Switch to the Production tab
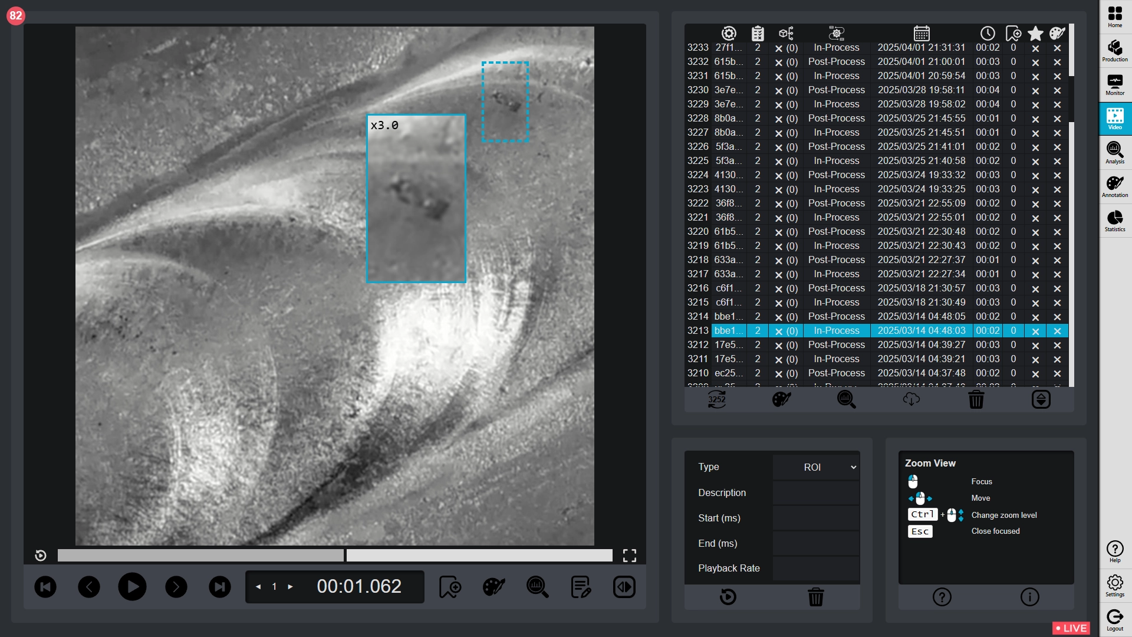Screen dimensions: 1132x637 1114,51
